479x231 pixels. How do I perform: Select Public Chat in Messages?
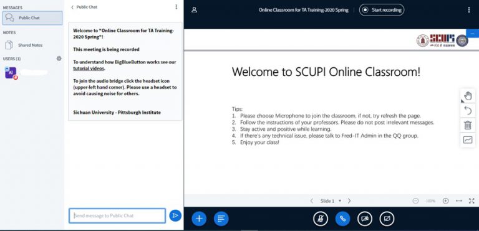coord(32,18)
